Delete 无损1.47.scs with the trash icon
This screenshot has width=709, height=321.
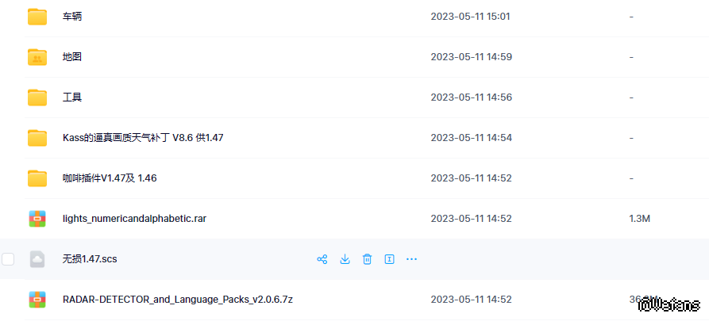pos(367,259)
